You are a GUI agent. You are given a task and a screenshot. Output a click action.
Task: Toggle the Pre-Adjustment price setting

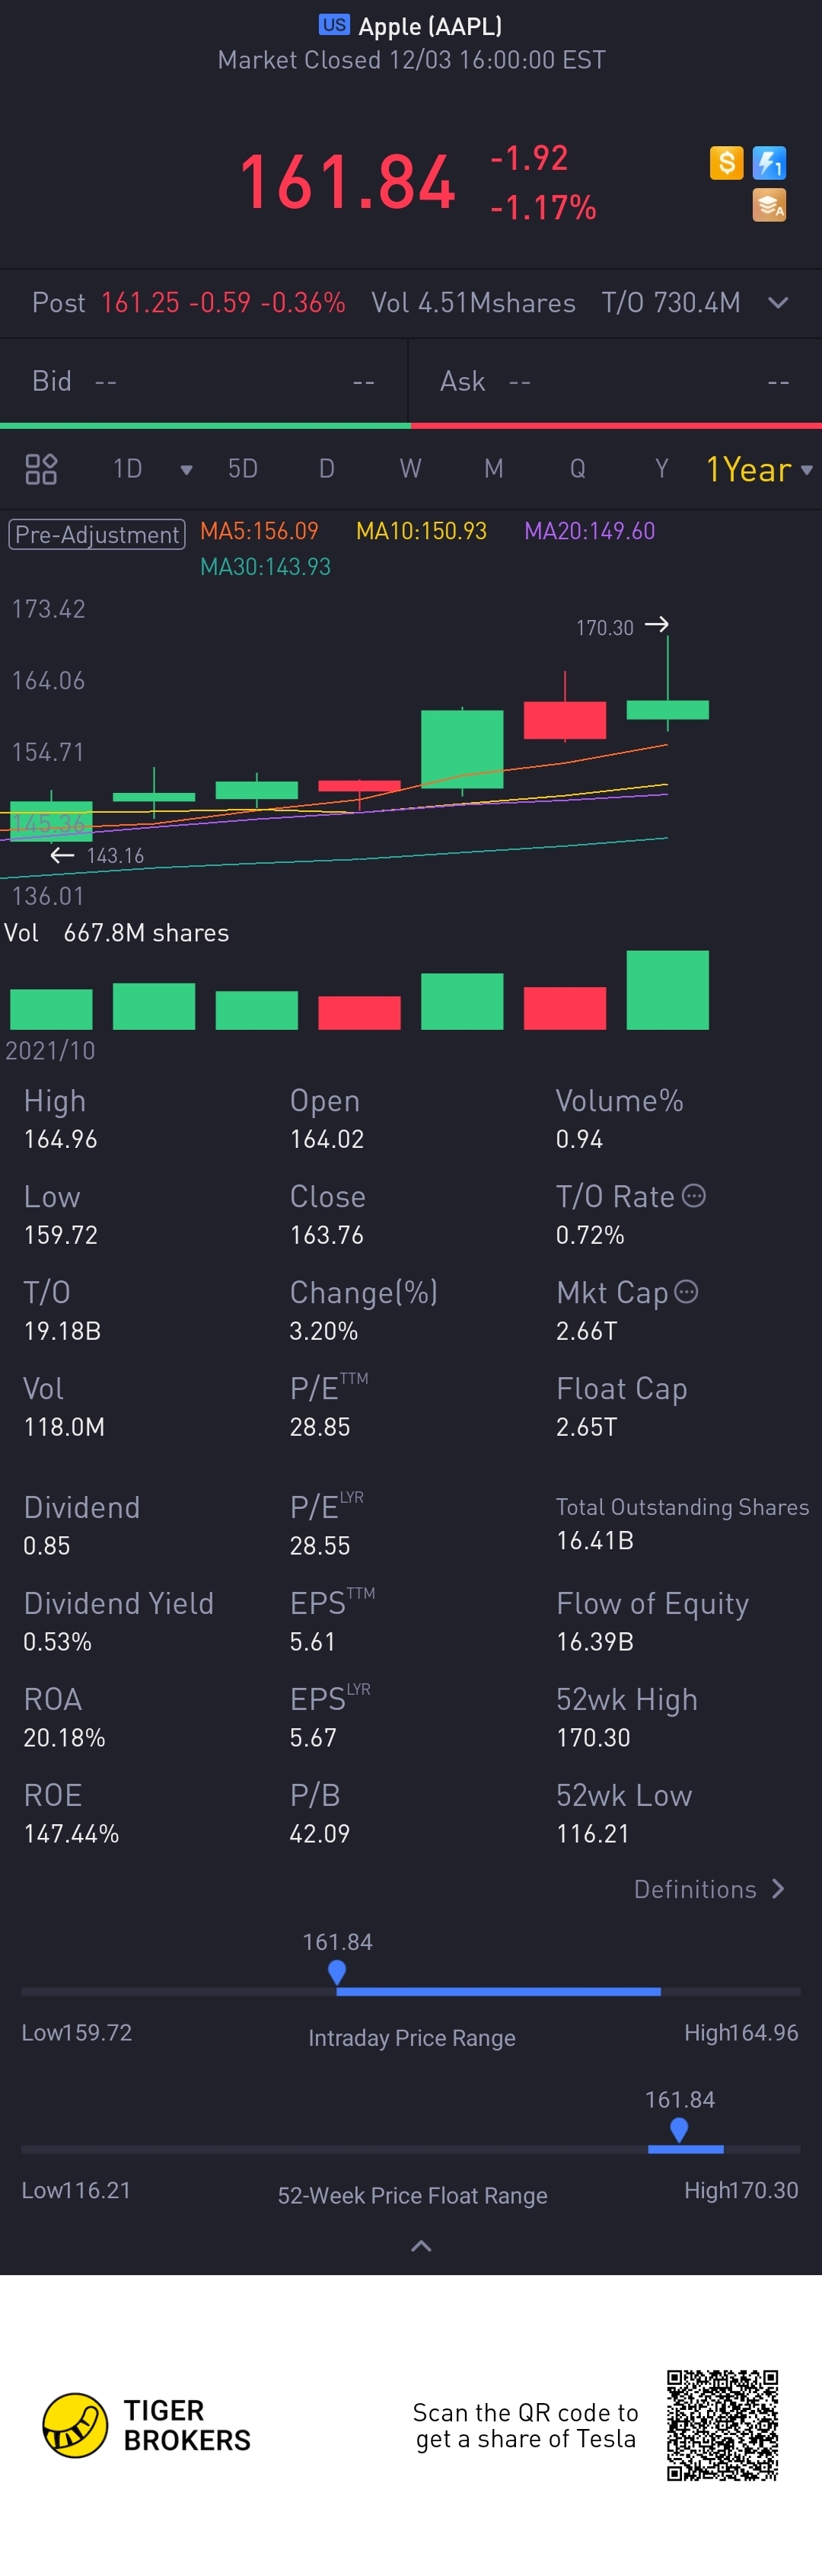coord(97,534)
